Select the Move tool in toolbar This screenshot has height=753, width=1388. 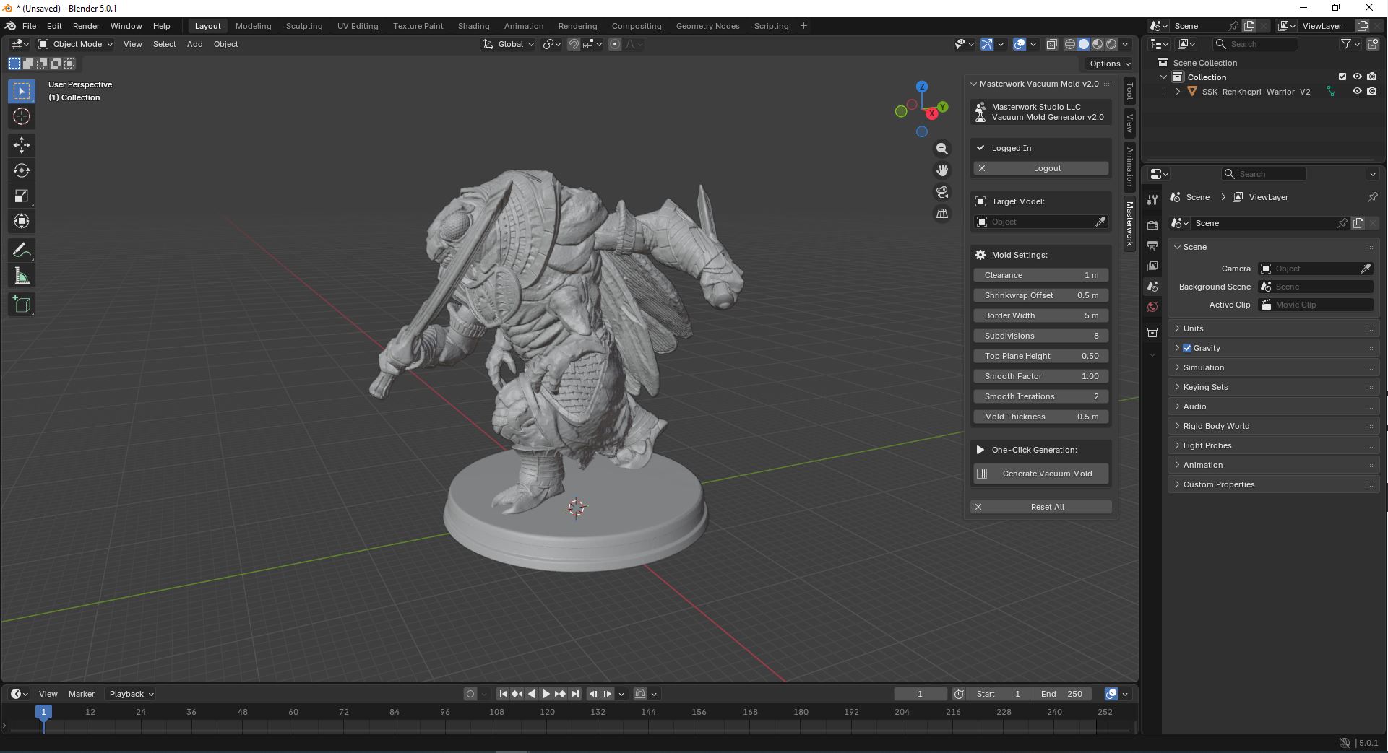click(22, 145)
